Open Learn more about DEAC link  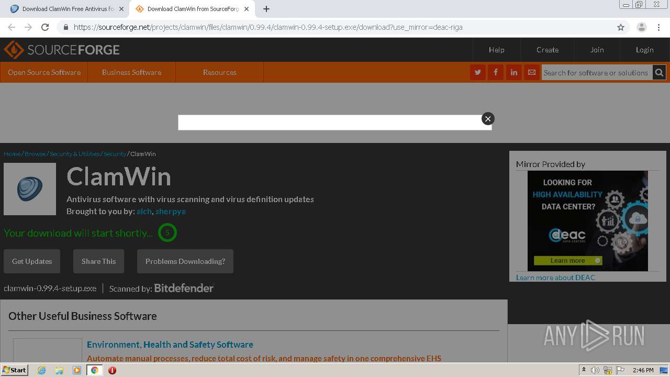(555, 278)
